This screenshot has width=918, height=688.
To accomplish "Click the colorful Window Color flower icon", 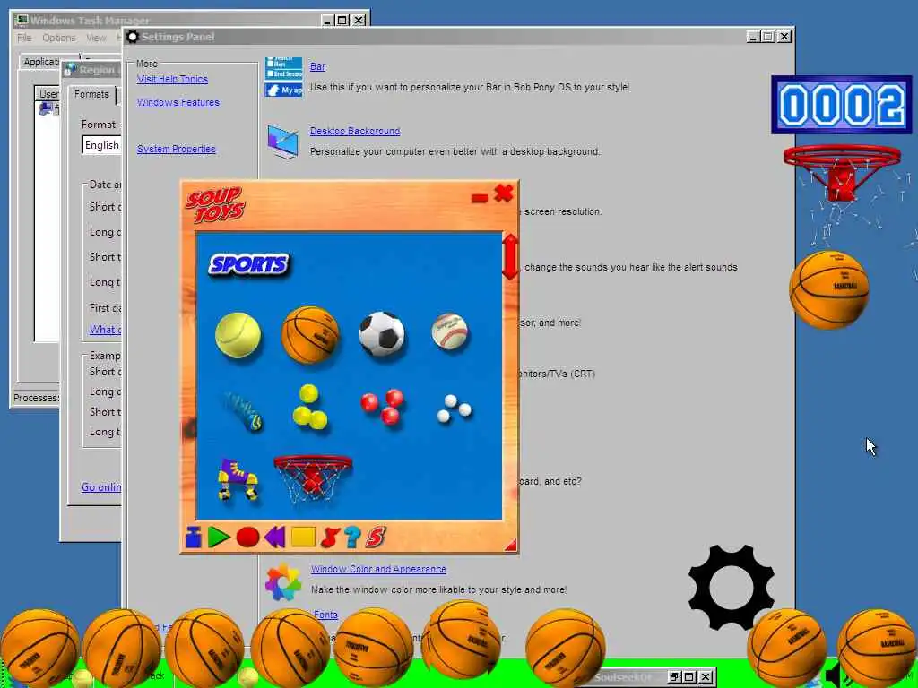I will [283, 582].
